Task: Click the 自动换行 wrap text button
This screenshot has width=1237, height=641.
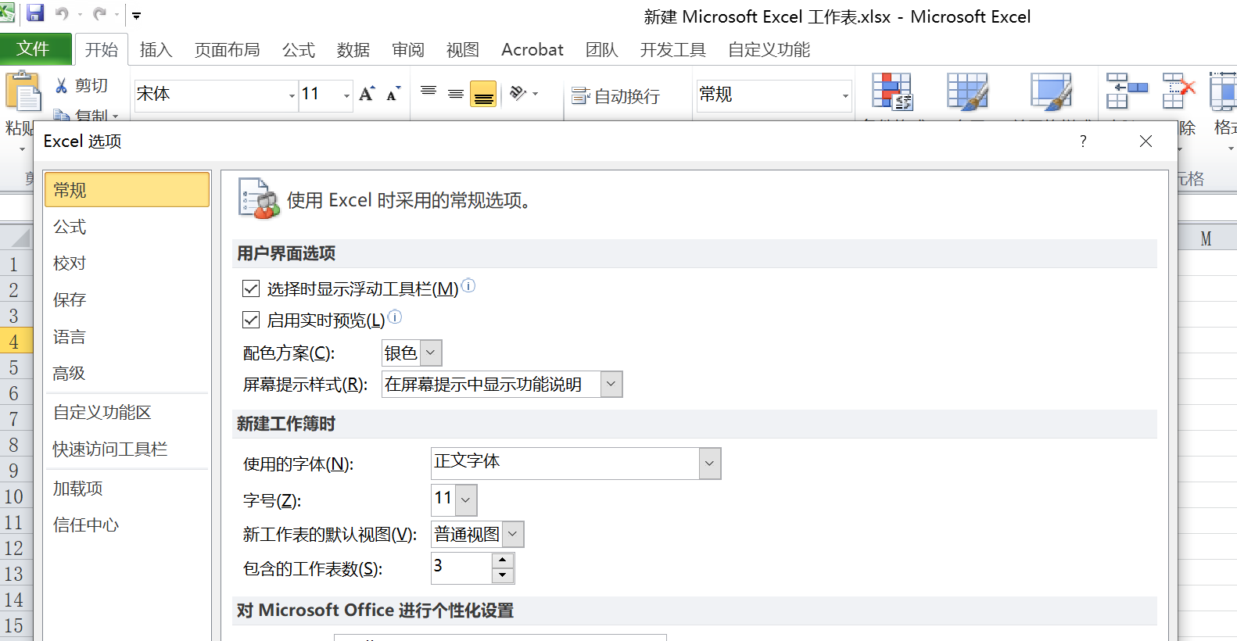Action: 615,96
